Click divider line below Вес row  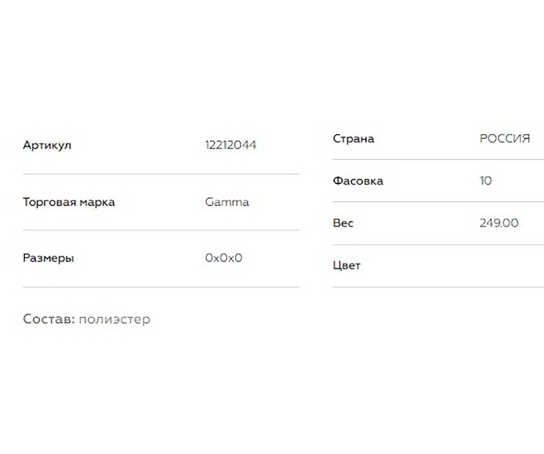point(438,244)
